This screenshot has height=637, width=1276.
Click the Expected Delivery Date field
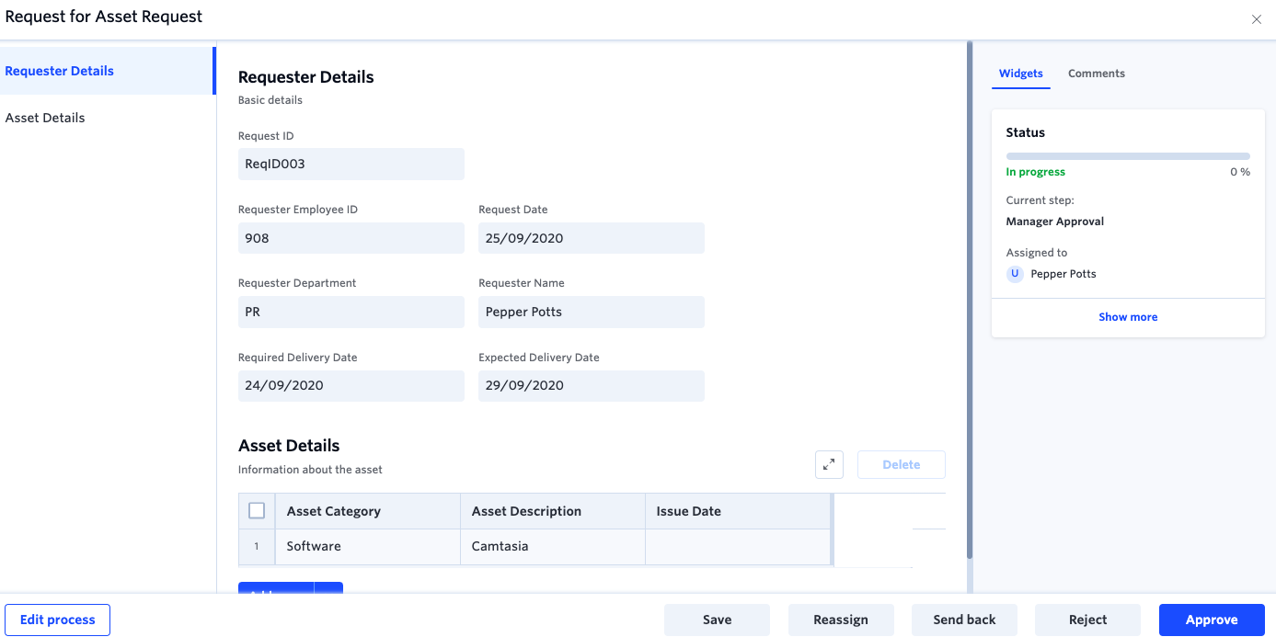coord(591,386)
